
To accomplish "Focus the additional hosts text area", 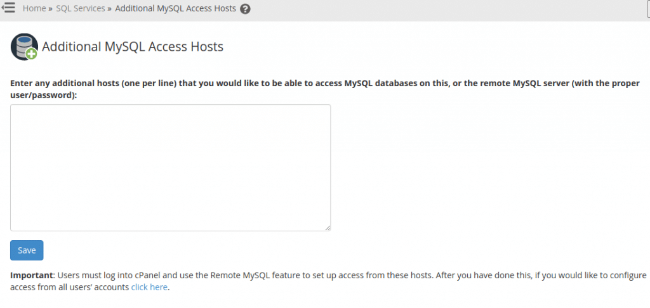I will point(170,168).
